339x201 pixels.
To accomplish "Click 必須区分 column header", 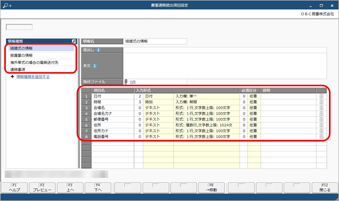I will tap(250, 91).
